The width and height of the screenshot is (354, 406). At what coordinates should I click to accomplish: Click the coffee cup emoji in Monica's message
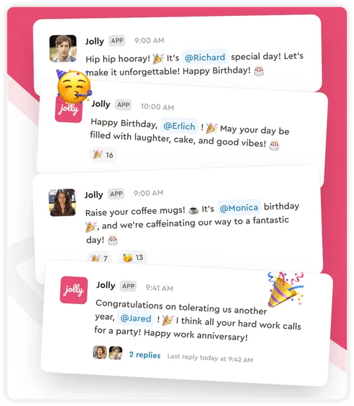coord(193,210)
